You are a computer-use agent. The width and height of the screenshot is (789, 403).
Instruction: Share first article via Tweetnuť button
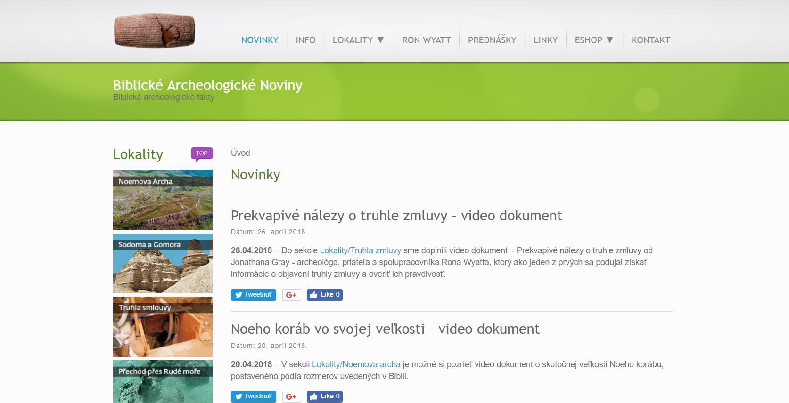click(x=254, y=295)
